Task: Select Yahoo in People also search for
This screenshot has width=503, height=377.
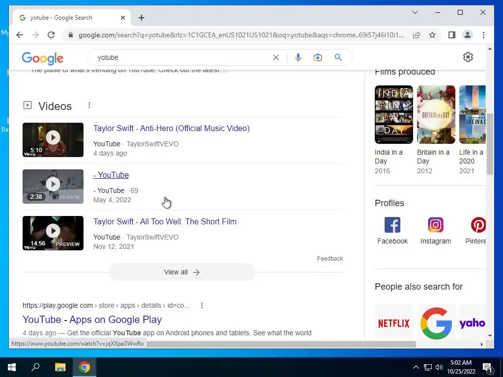Action: click(472, 323)
